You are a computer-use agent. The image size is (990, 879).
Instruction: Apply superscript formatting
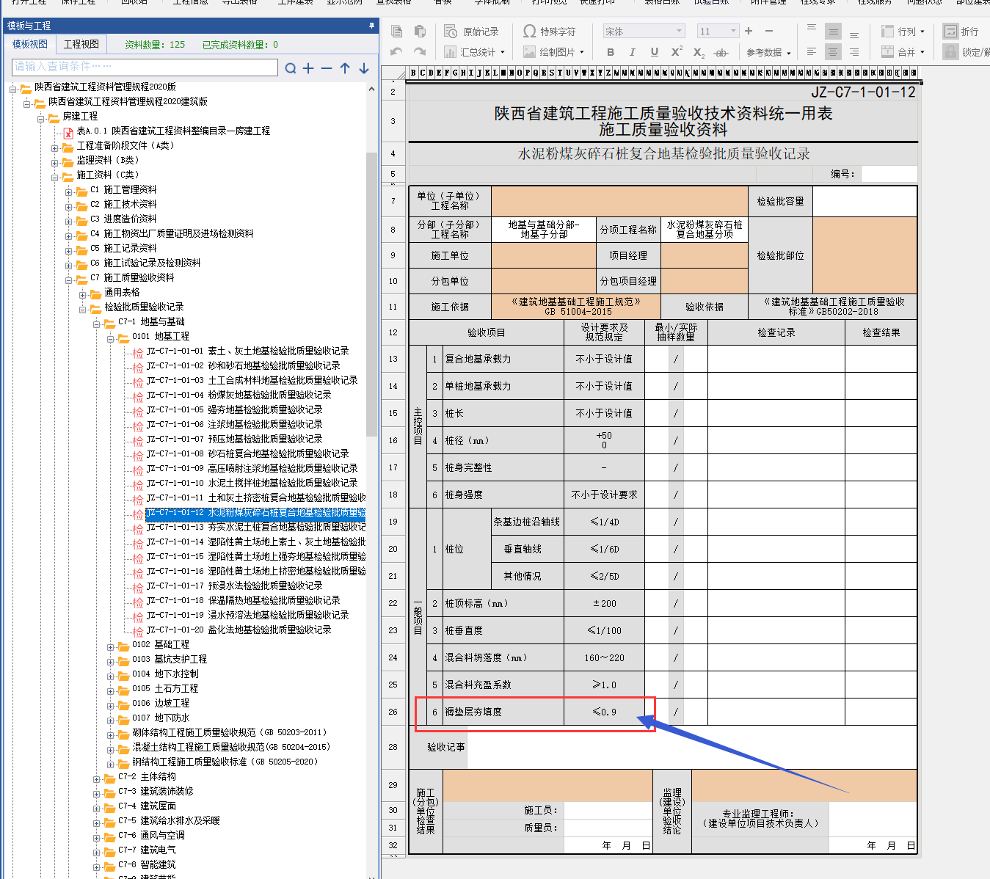[x=676, y=52]
